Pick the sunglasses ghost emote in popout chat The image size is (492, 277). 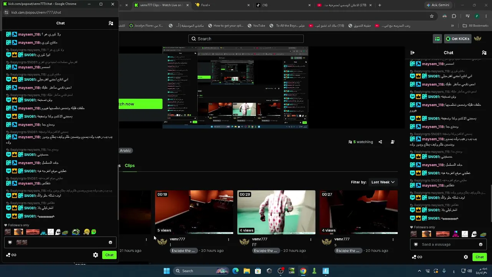point(58,232)
